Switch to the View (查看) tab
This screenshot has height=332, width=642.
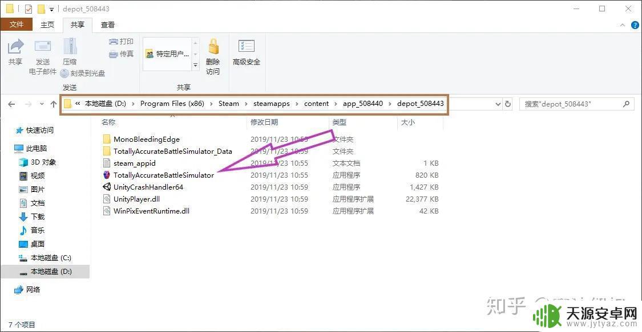tap(108, 25)
